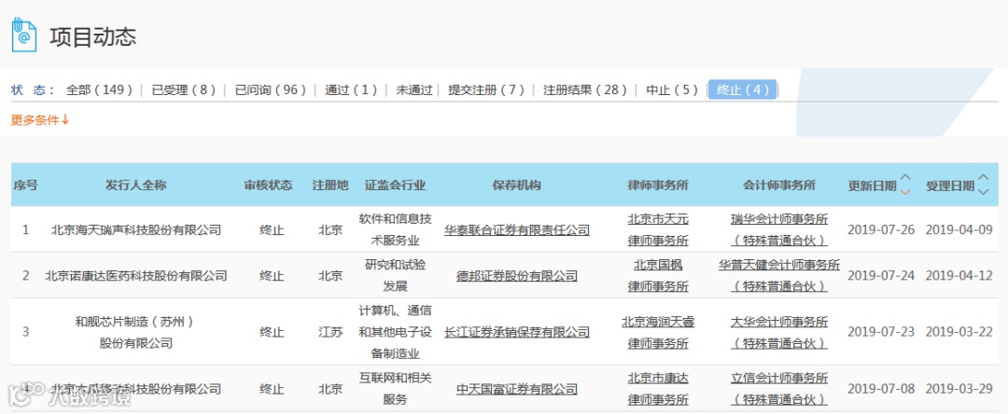
Task: Click update date 2019-07-26
Action: coord(881,229)
